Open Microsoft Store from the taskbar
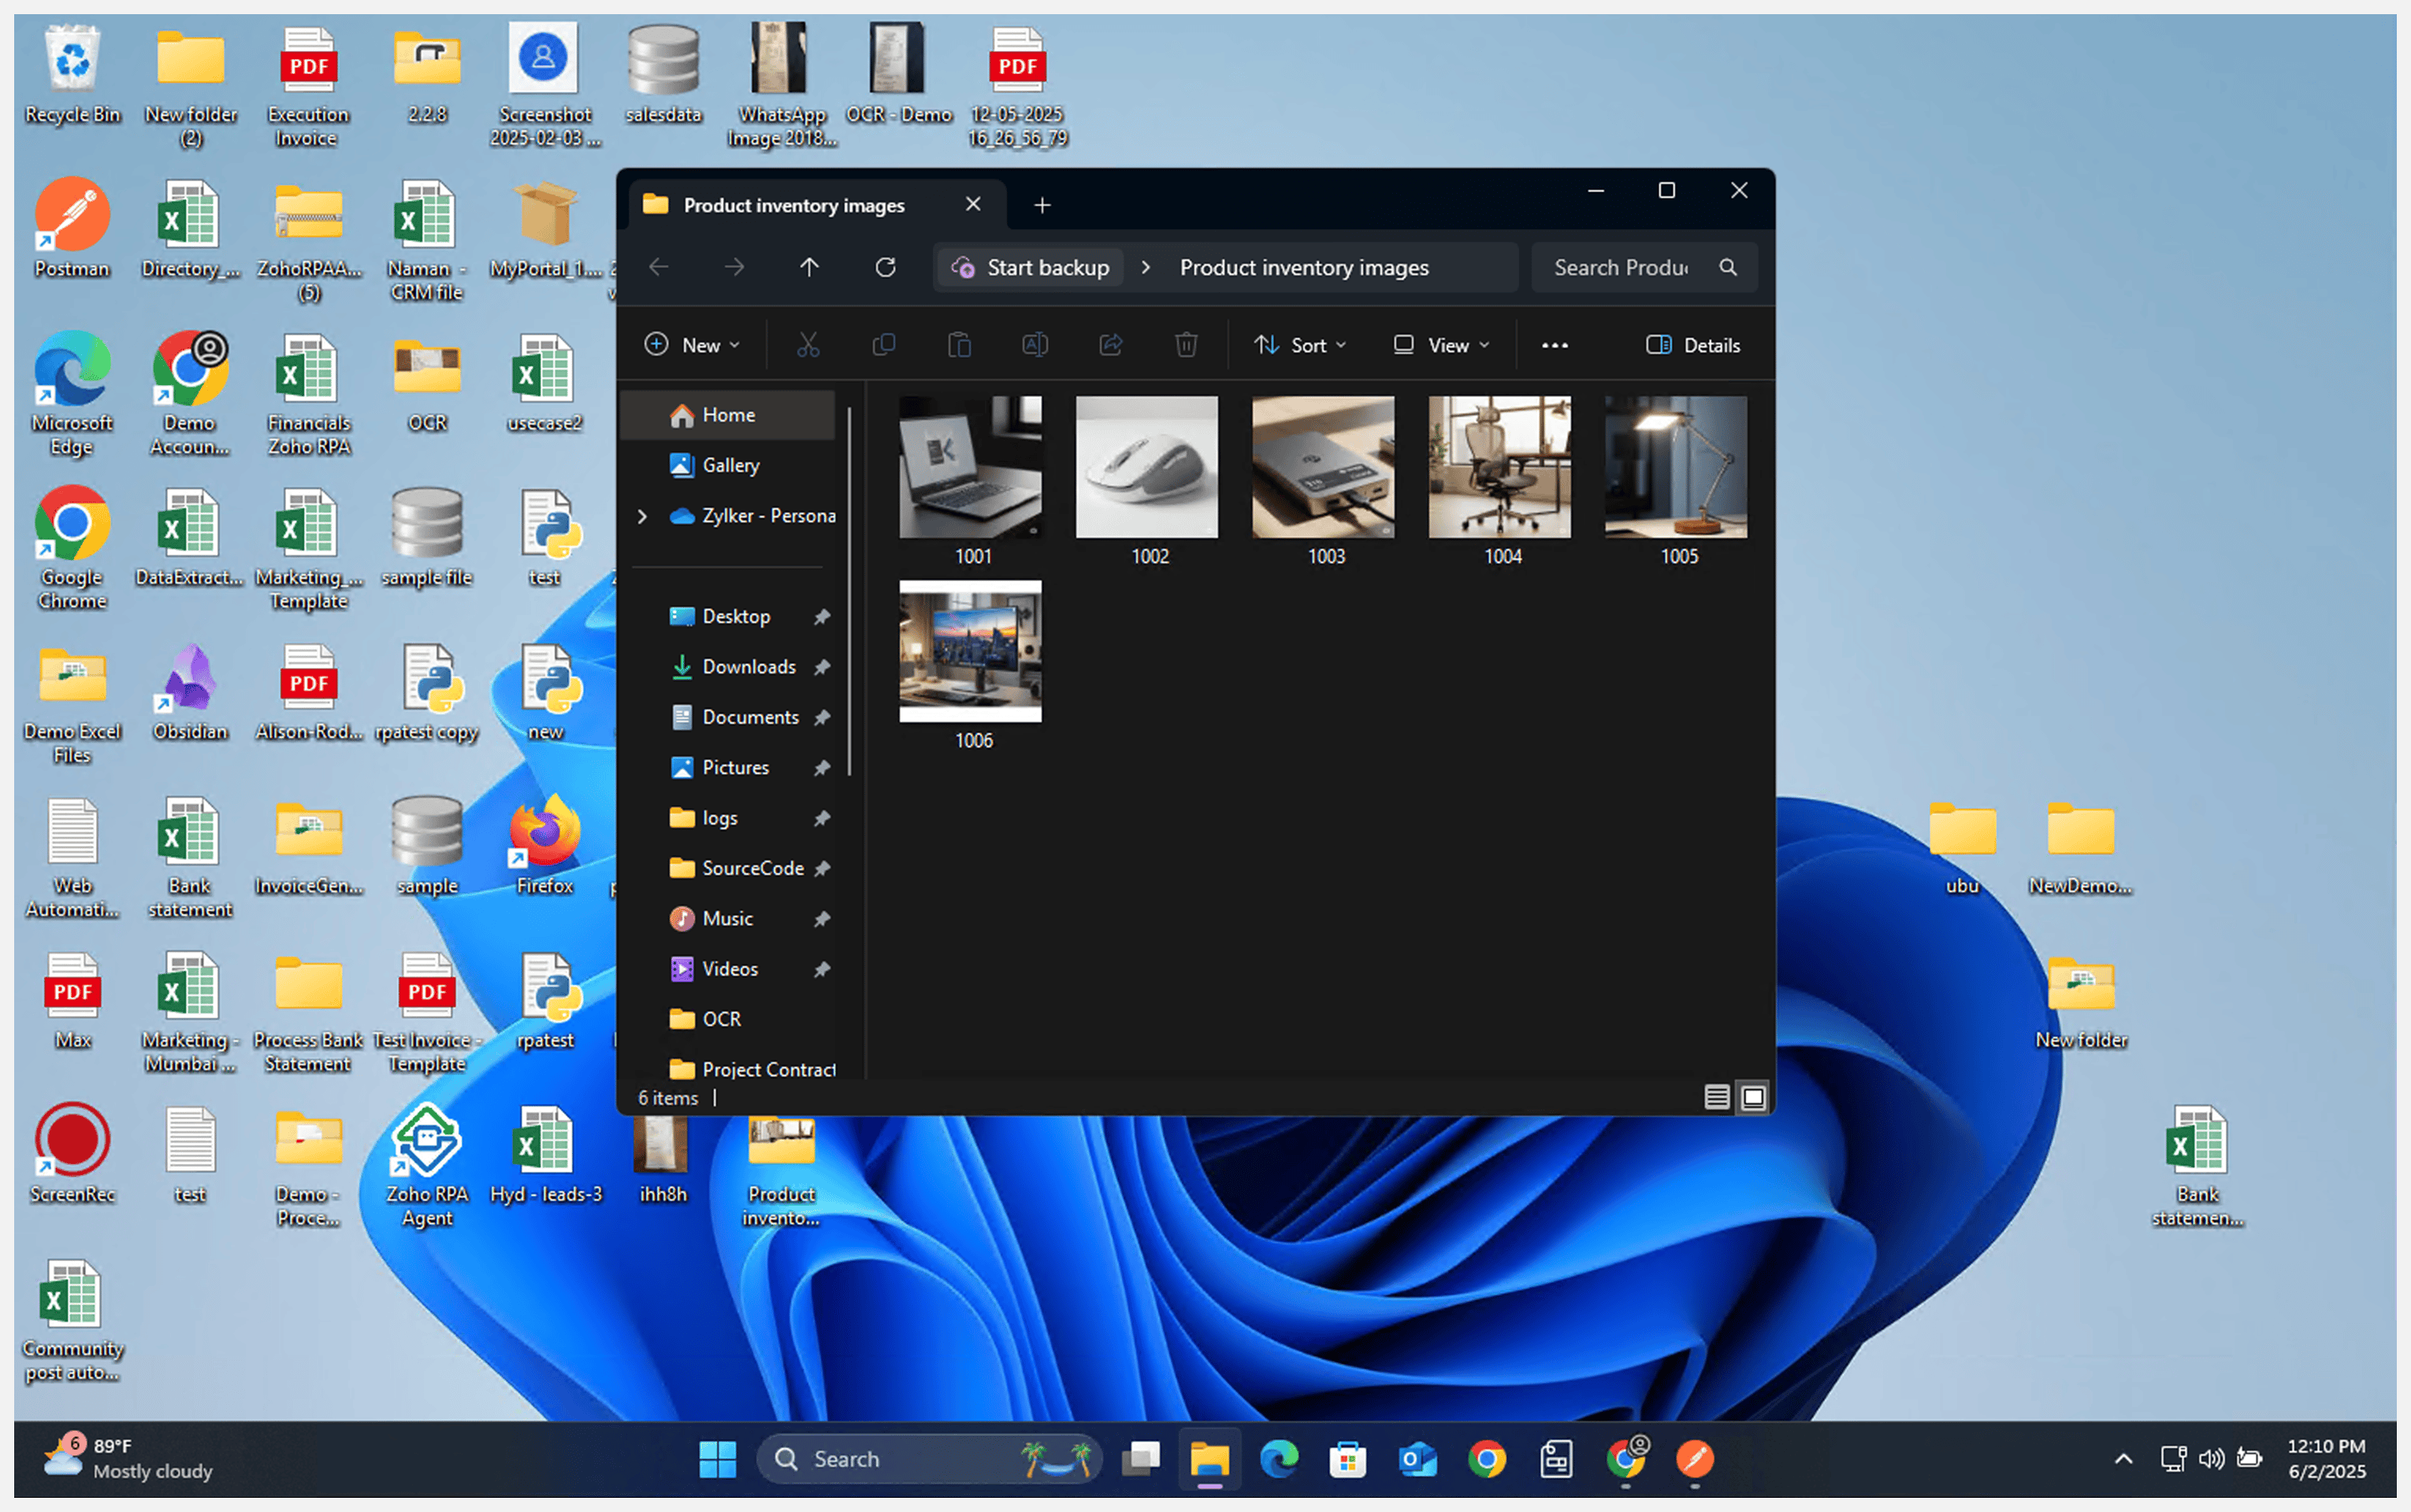The height and width of the screenshot is (1512, 2411). [x=1347, y=1459]
